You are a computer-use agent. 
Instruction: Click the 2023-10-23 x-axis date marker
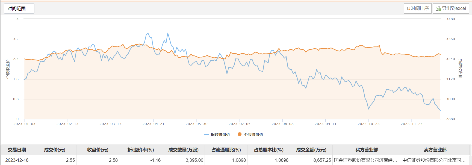[x=368, y=124]
